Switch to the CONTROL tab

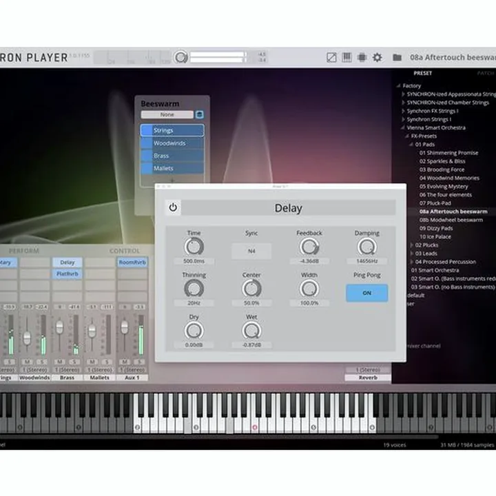(125, 251)
